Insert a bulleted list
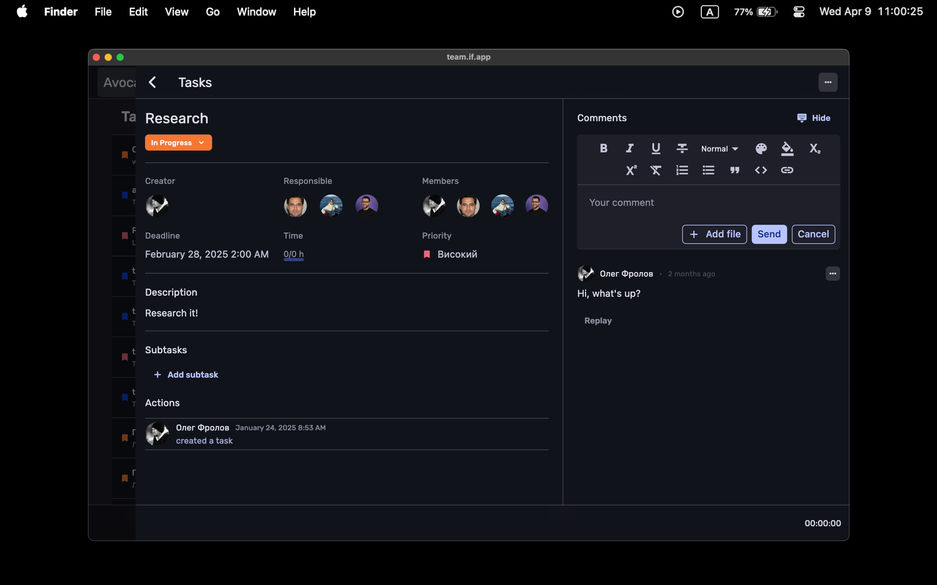Image resolution: width=937 pixels, height=585 pixels. [708, 170]
